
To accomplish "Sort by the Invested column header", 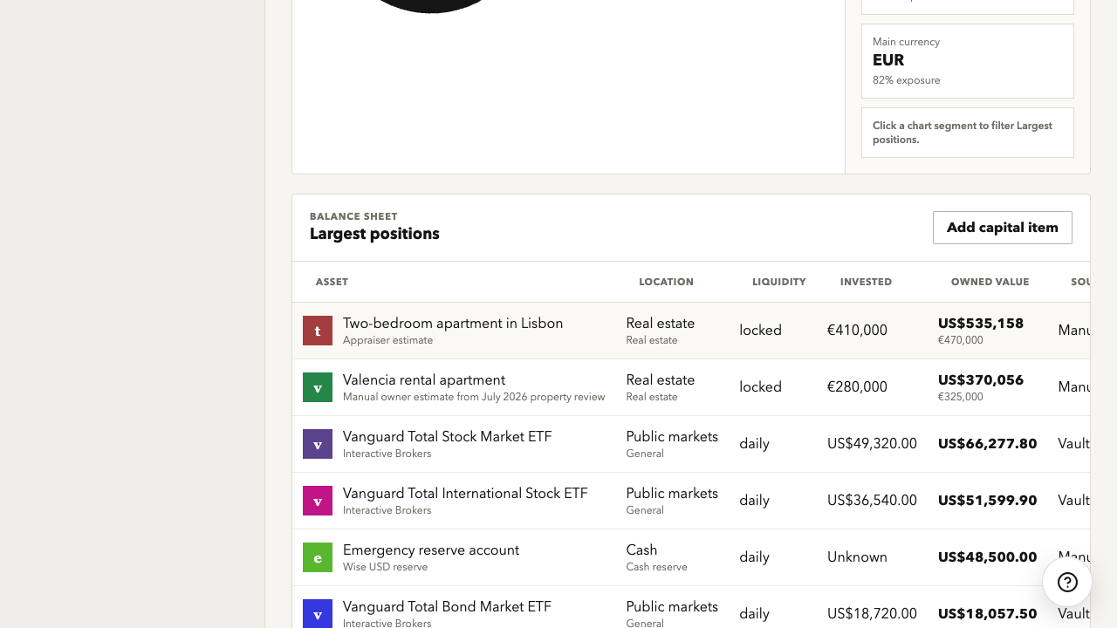I will [866, 282].
